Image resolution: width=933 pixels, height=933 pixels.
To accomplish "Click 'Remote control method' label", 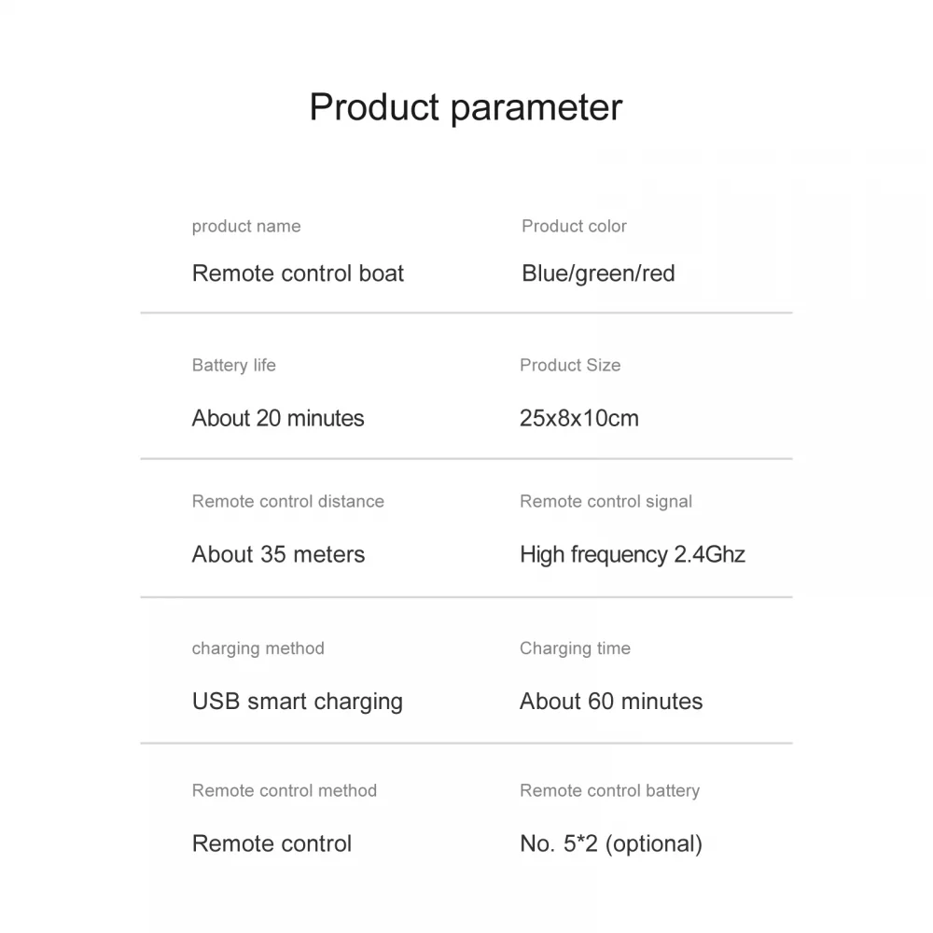I will point(285,790).
